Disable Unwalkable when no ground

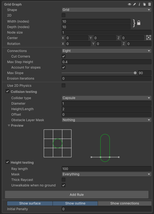click(x=64, y=185)
